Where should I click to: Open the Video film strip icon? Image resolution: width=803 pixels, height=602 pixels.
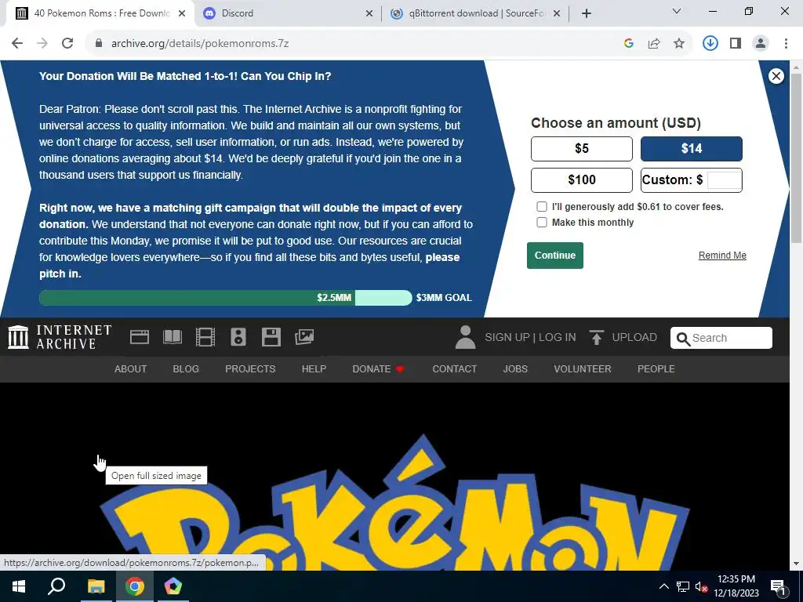coord(205,337)
